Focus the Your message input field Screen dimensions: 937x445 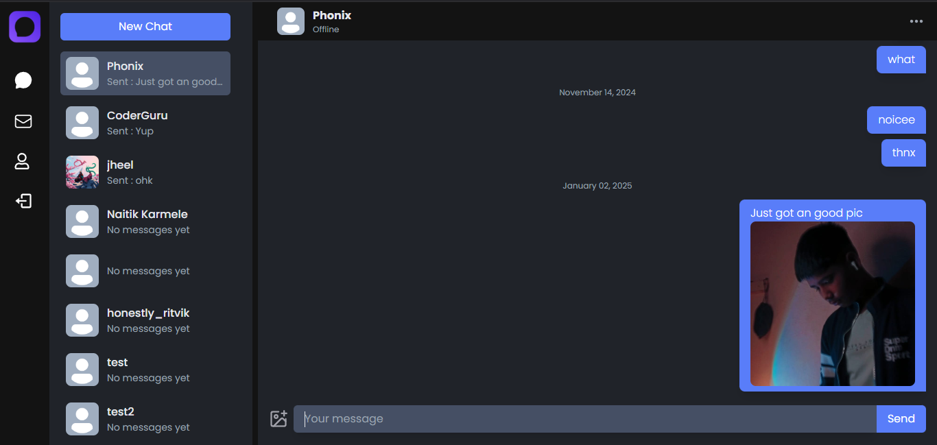point(585,419)
